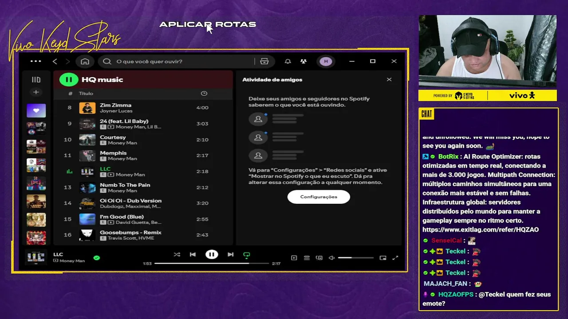Click the Courtesy album cover
This screenshot has width=568, height=319.
click(87, 140)
